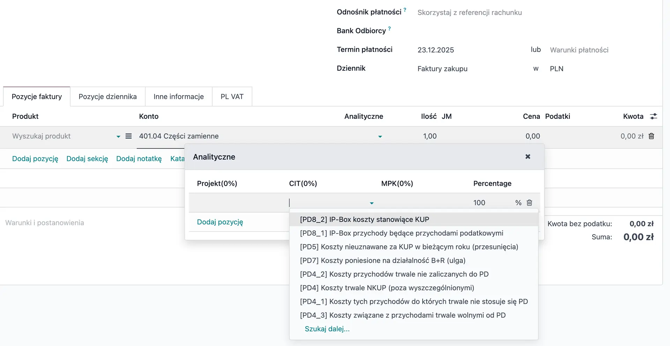Image resolution: width=670 pixels, height=346 pixels.
Task: Click Szukaj dalej to search more
Action: (x=327, y=329)
